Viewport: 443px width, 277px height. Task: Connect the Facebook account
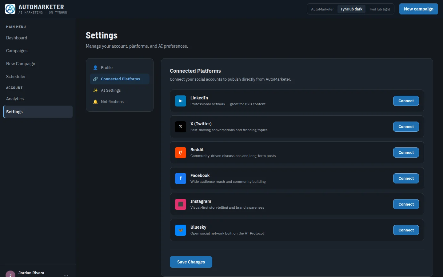tap(406, 179)
